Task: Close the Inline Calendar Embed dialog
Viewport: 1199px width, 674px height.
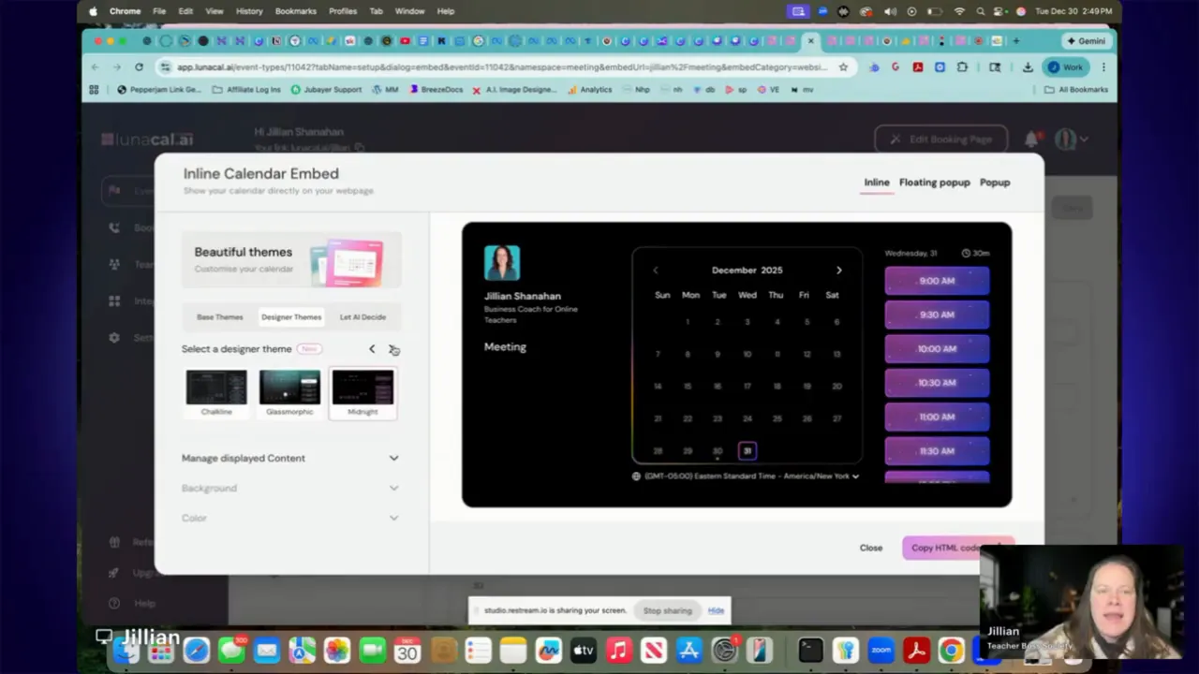Action: (870, 548)
